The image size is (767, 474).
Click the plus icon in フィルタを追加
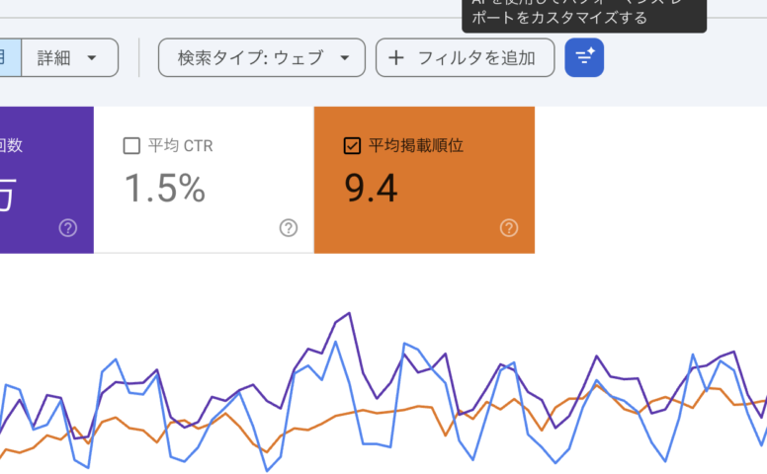pos(396,57)
